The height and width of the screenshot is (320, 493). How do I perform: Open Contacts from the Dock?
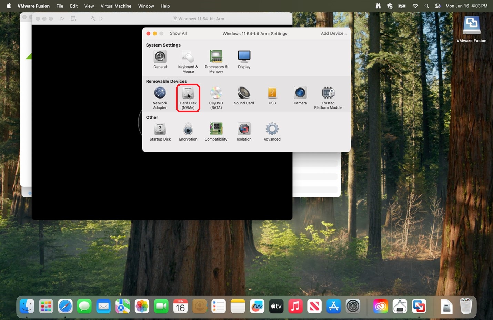tap(199, 306)
